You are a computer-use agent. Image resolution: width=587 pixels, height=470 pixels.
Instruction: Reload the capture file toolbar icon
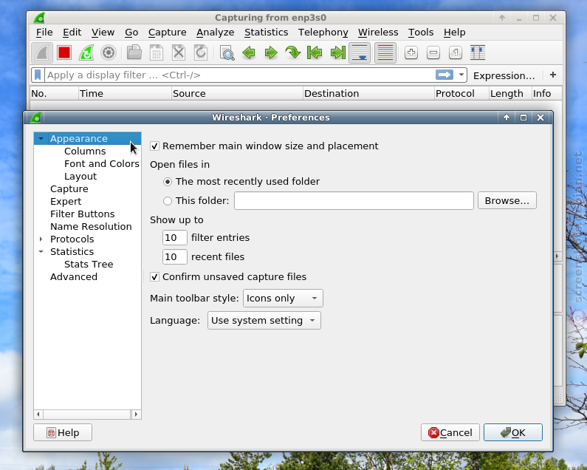(201, 53)
